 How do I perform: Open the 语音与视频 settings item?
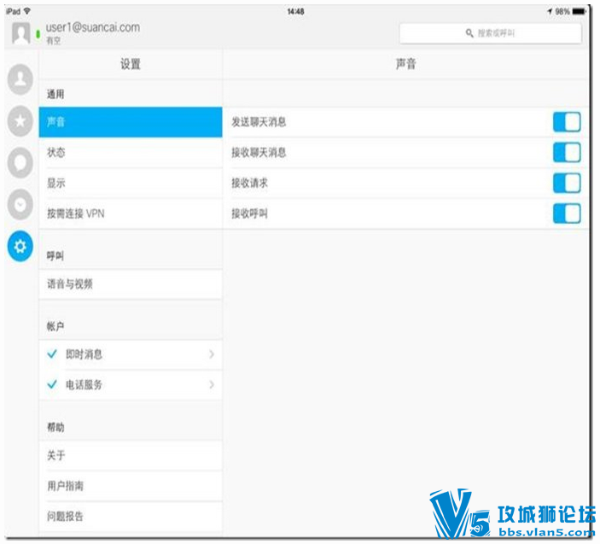pyautogui.click(x=131, y=284)
